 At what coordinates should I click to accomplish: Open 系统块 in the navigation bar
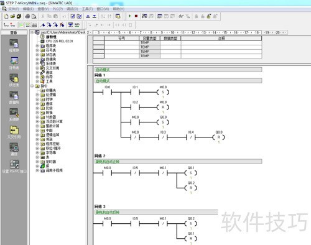tap(14, 114)
